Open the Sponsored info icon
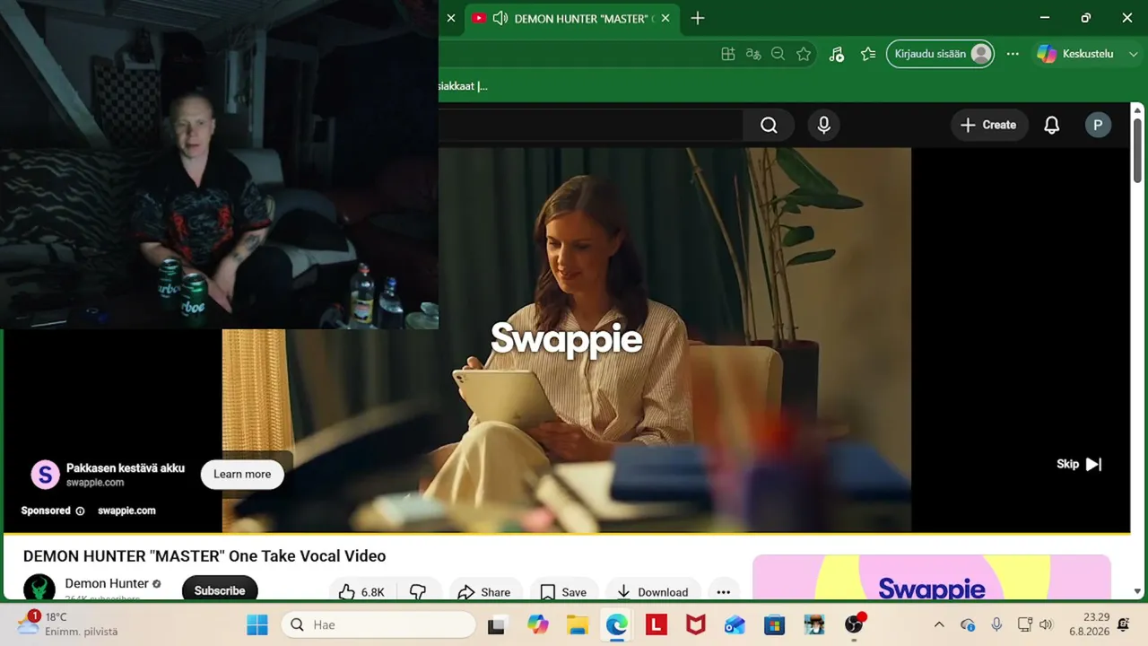Screen dimensions: 1148x646 [80, 511]
